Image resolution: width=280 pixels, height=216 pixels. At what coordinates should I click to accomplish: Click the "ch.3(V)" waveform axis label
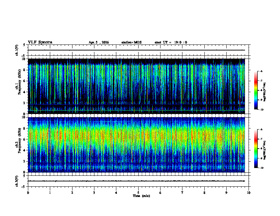click(17, 181)
